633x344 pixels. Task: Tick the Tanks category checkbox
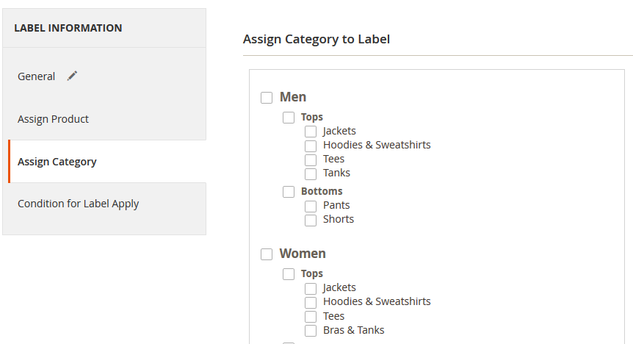click(x=311, y=173)
